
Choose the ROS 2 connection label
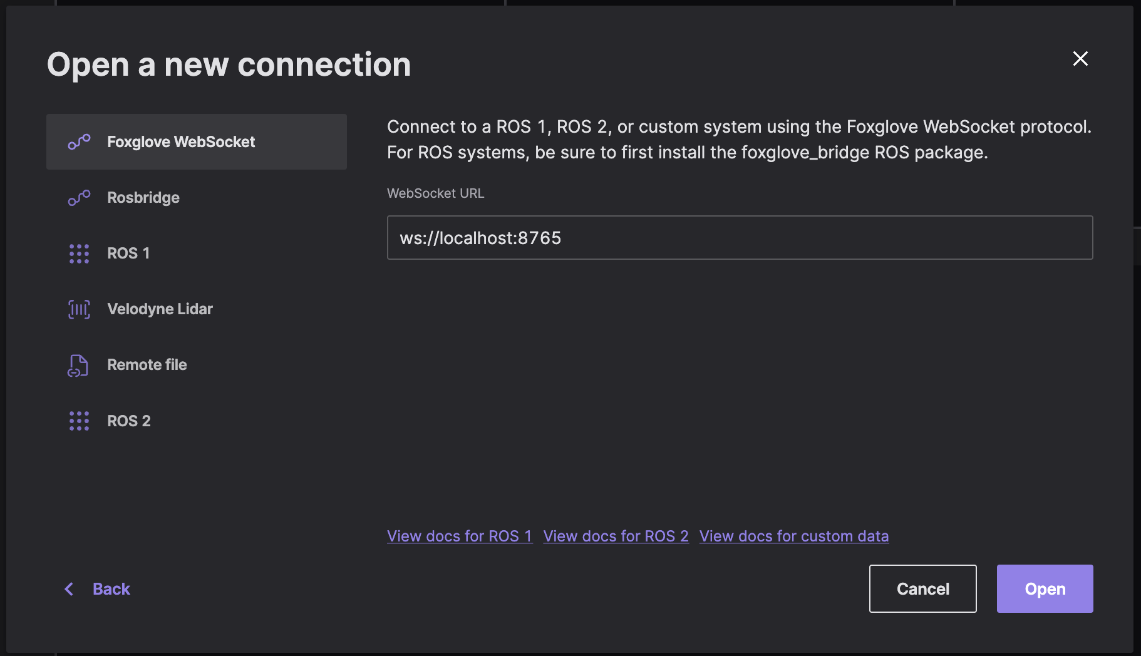point(129,421)
